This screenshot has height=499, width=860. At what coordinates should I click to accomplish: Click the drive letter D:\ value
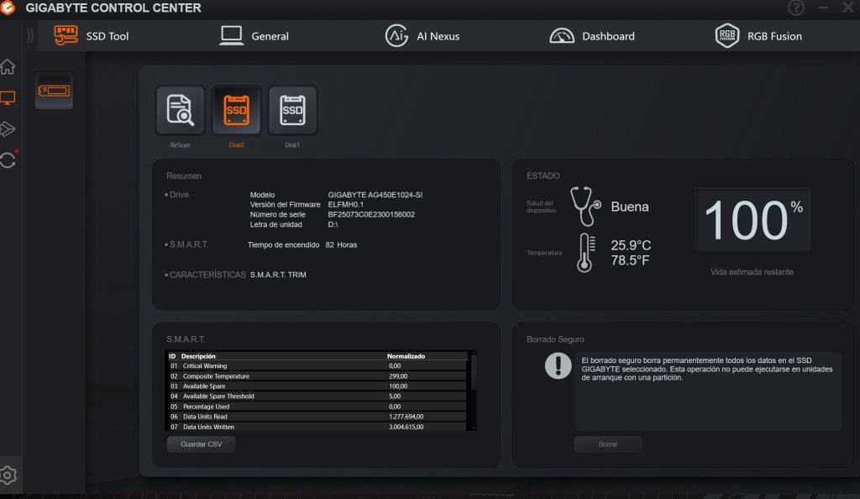click(333, 224)
